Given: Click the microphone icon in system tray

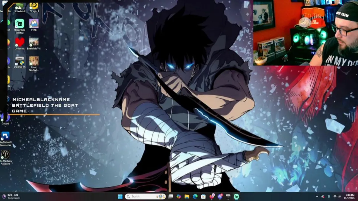Looking at the screenshot, I should (329, 197).
